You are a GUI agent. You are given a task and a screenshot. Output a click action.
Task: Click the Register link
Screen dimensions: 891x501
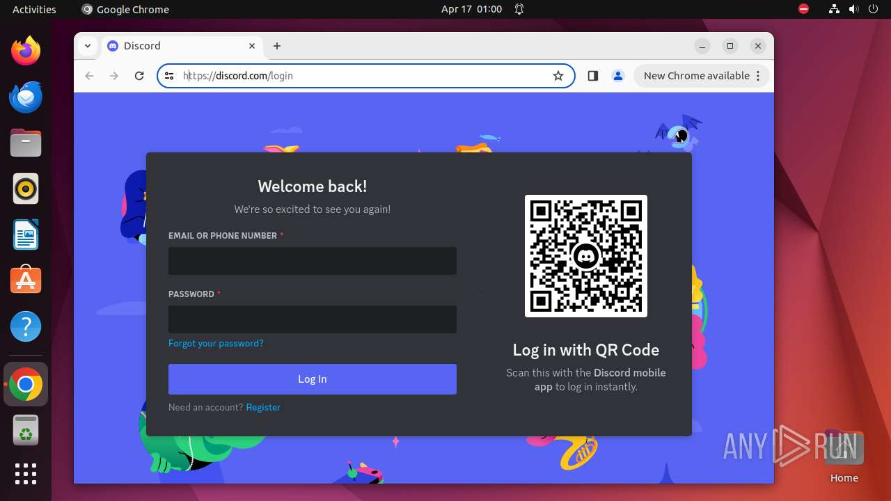pyautogui.click(x=263, y=407)
